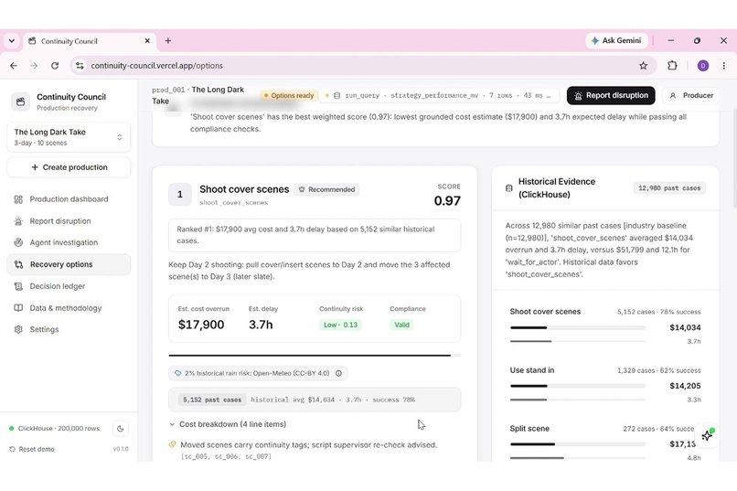
Task: Toggle dark mode moon icon in sidebar footer
Action: tap(121, 429)
